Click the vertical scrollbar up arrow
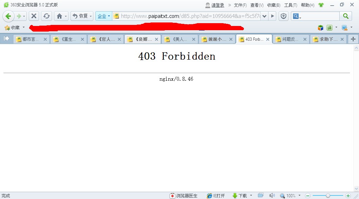359x199 pixels. coord(356,48)
